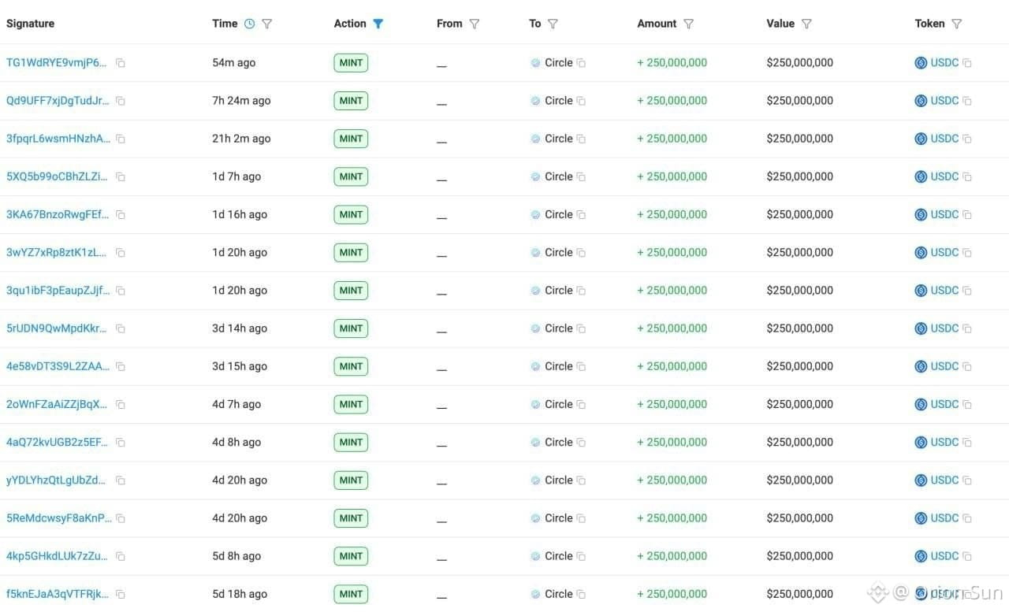The image size is (1009, 612).
Task: Copy the signature starting with 3KA67BnzoRwgFEf
Action: 121,215
